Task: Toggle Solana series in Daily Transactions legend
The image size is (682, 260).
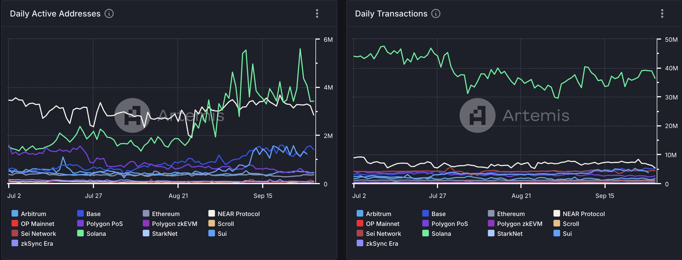Action: (437, 233)
